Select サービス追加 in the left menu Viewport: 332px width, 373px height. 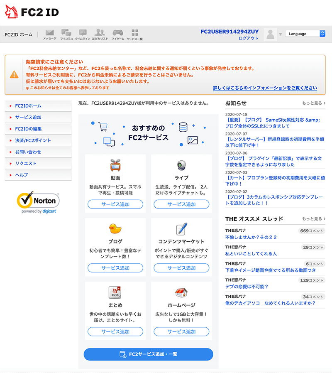[x=38, y=117]
